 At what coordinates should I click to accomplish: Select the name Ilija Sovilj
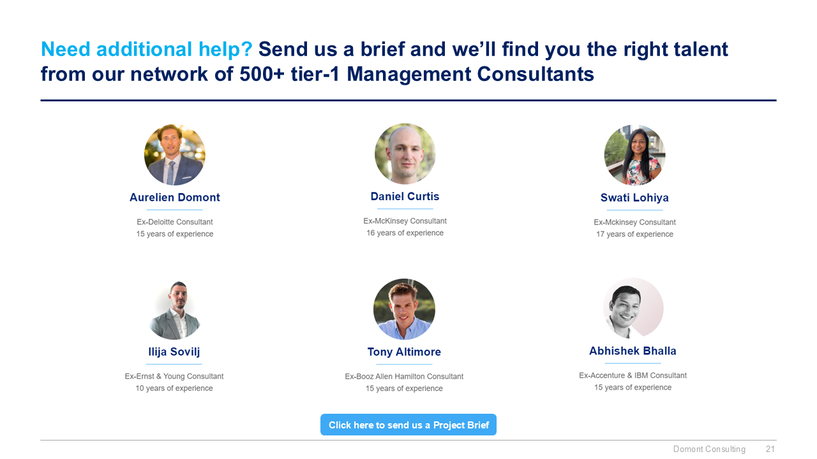click(x=174, y=352)
